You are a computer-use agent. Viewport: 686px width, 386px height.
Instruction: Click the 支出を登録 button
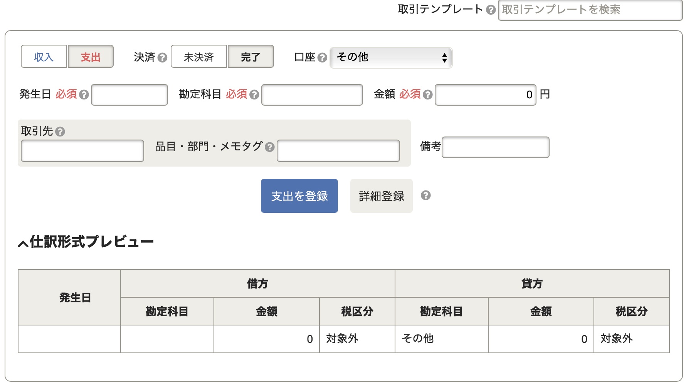click(x=299, y=196)
